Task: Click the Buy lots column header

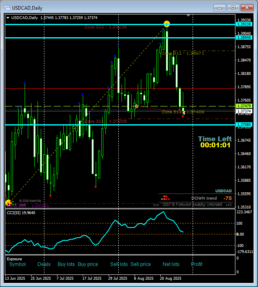Action: point(66,264)
